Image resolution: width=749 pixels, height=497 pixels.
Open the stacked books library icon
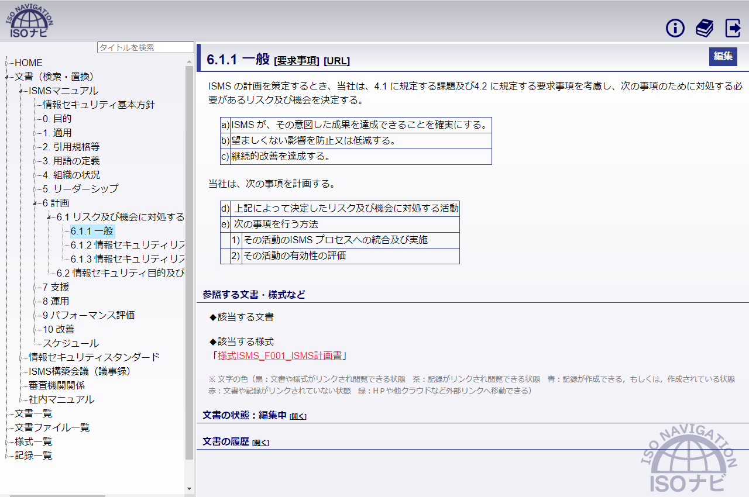704,27
